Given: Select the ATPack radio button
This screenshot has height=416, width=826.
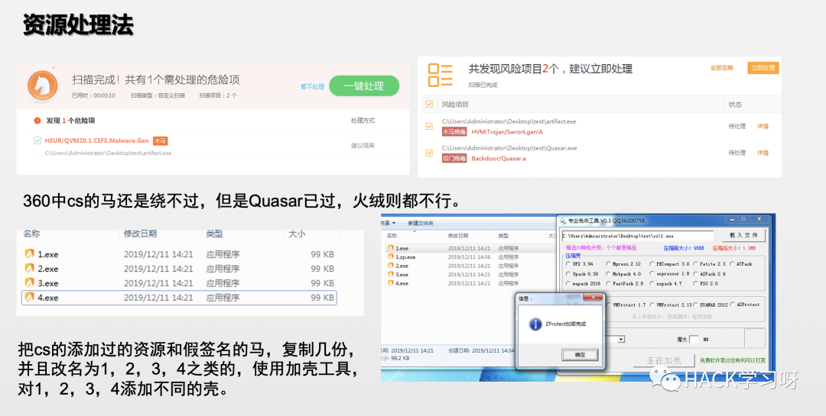Looking at the screenshot, I should click(732, 263).
